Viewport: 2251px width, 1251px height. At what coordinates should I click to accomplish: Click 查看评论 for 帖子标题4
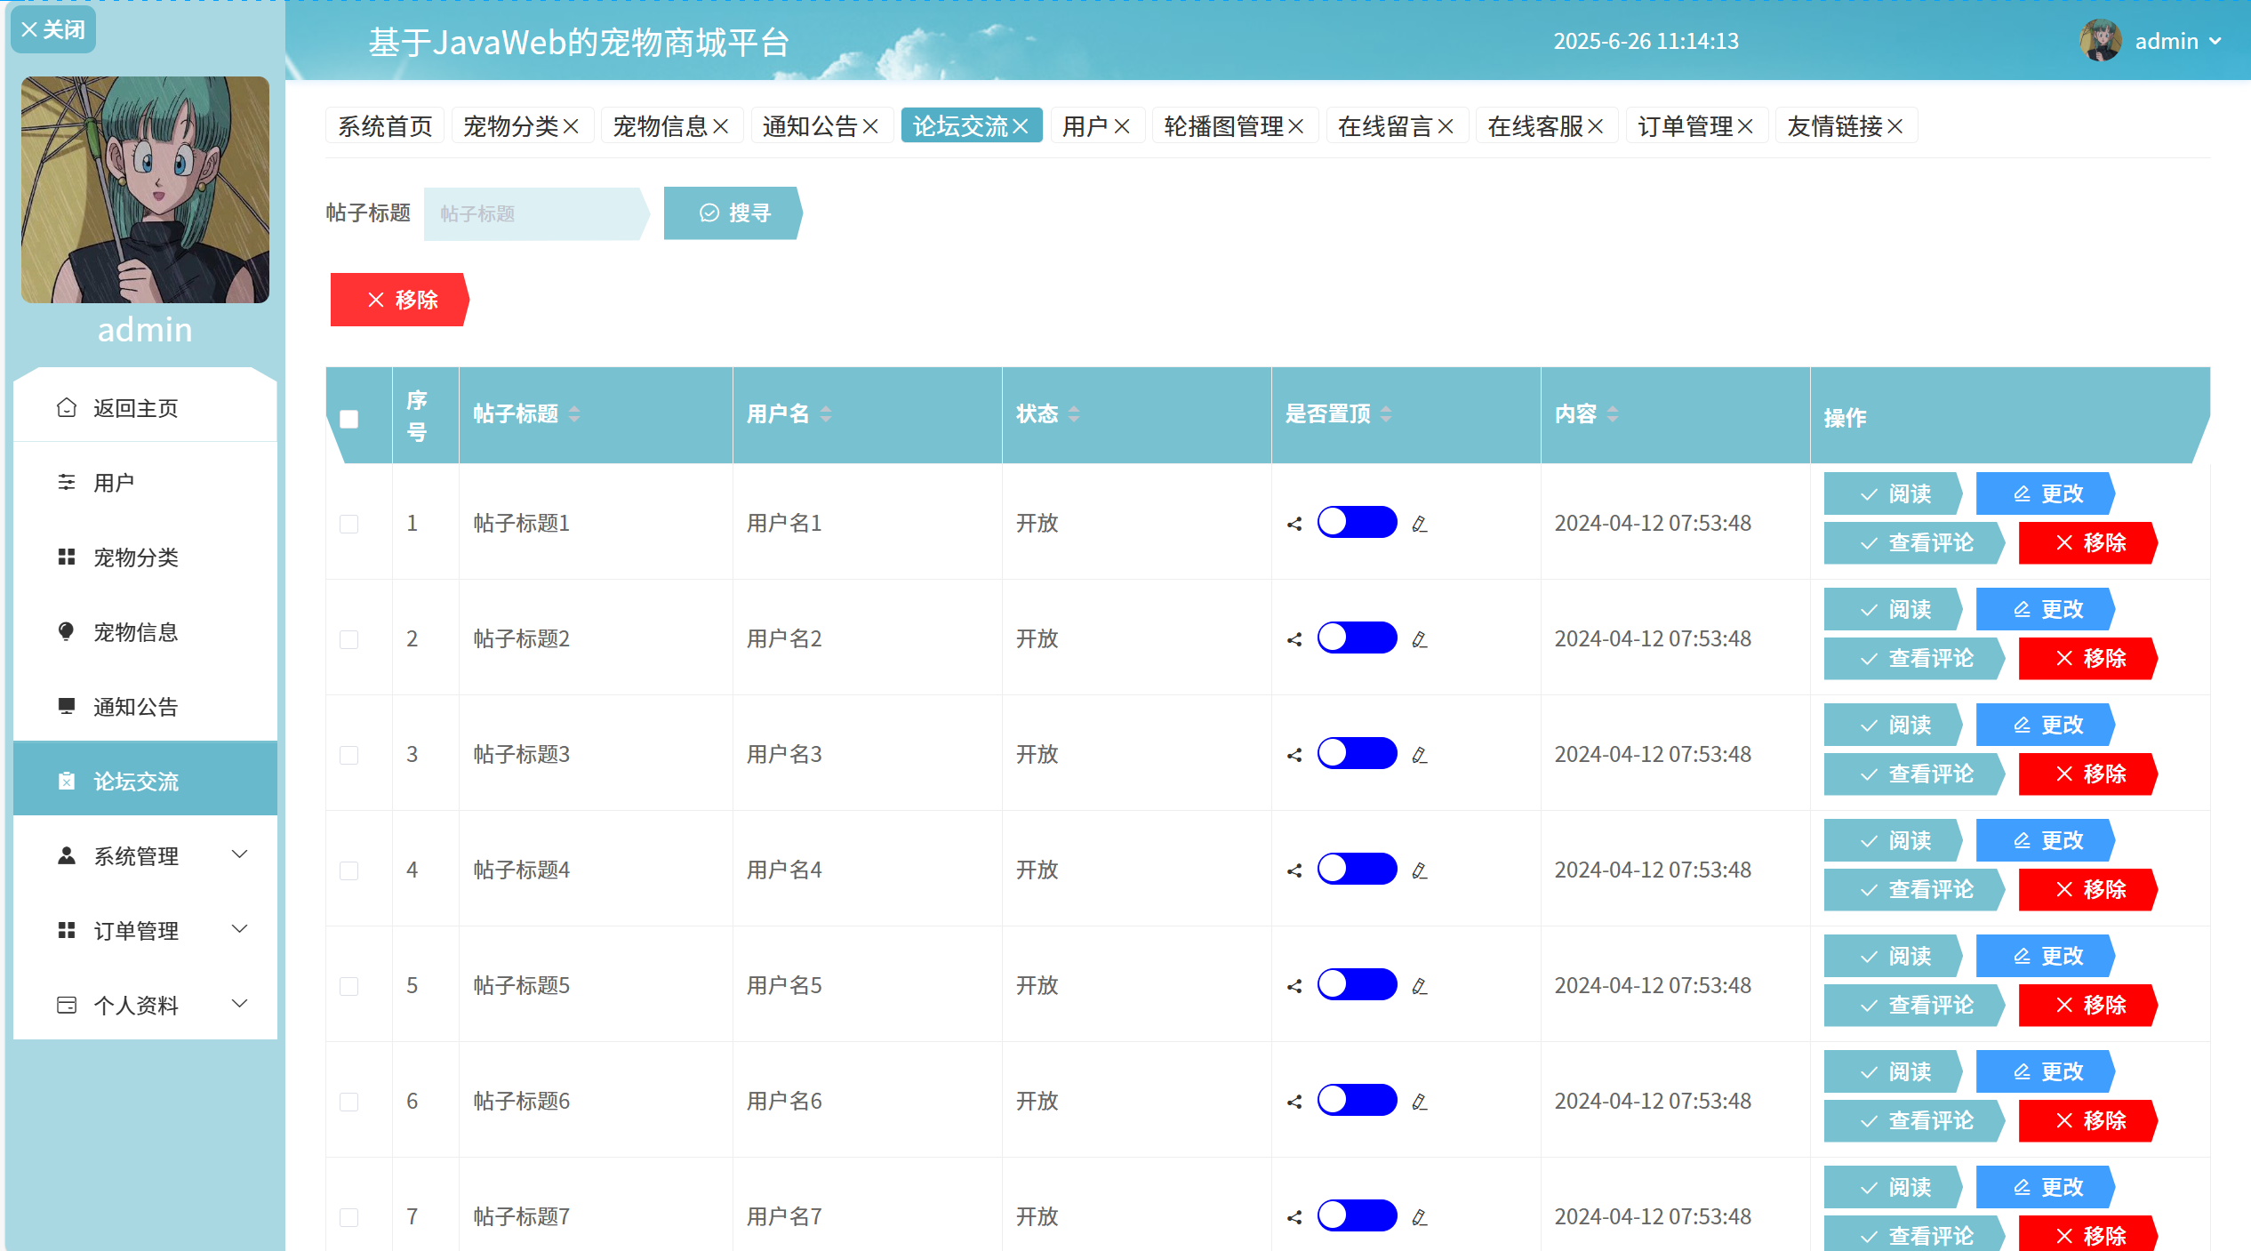pyautogui.click(x=1913, y=889)
